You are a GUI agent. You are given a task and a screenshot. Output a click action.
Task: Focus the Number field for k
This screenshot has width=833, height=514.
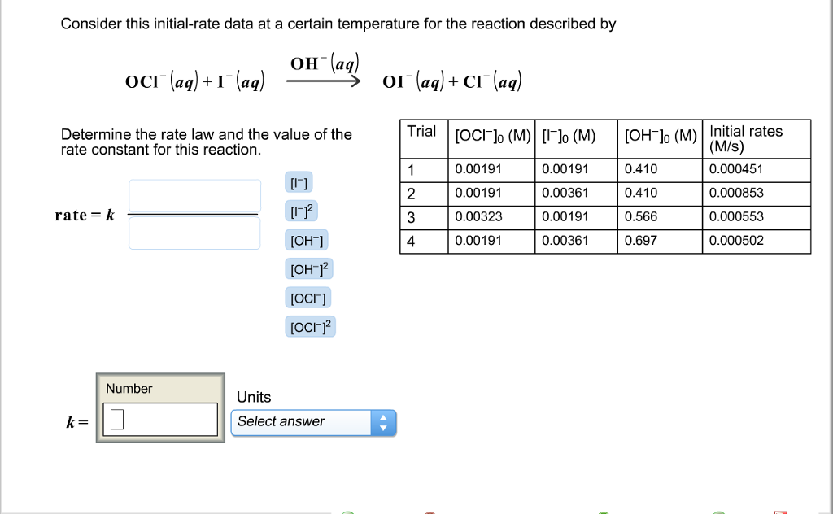(161, 420)
